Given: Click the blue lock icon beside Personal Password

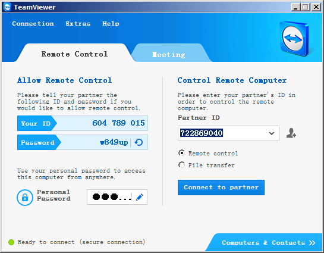Looking at the screenshot, I should click(25, 198).
